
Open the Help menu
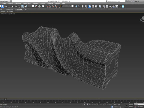coord(64,4)
